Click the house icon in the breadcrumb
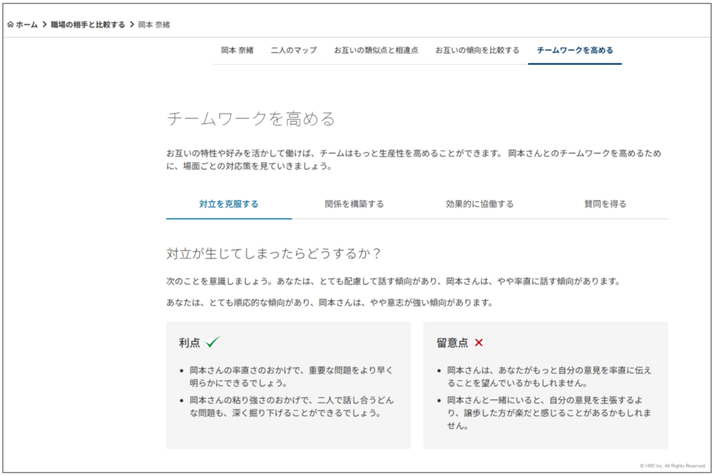 click(10, 24)
